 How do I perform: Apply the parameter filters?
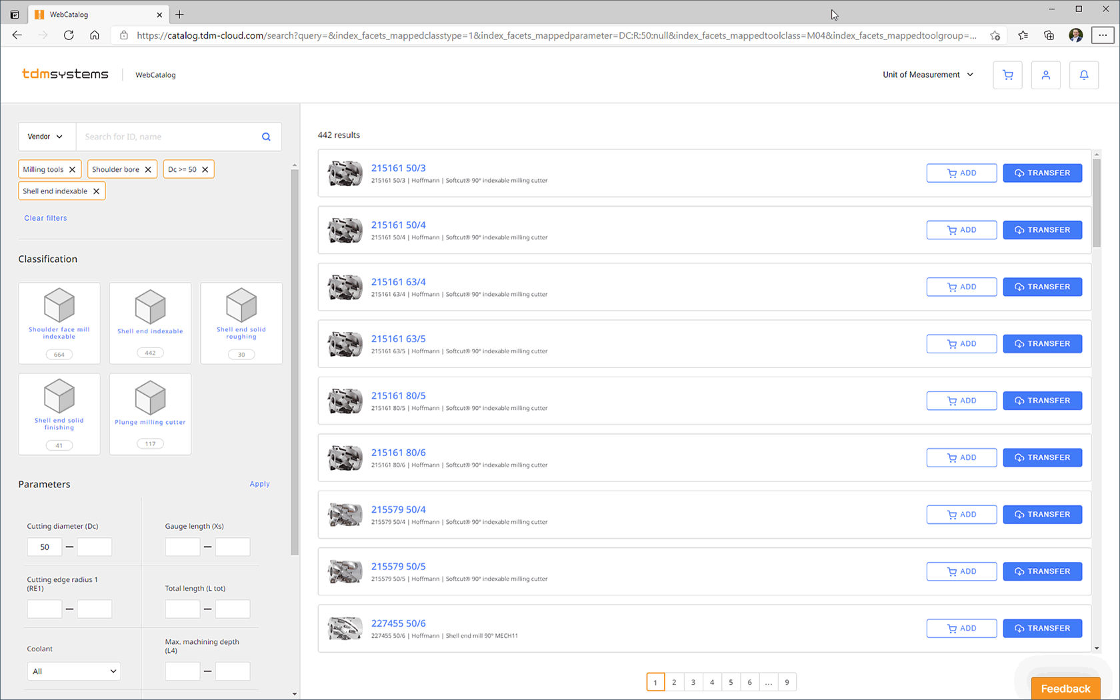(259, 484)
